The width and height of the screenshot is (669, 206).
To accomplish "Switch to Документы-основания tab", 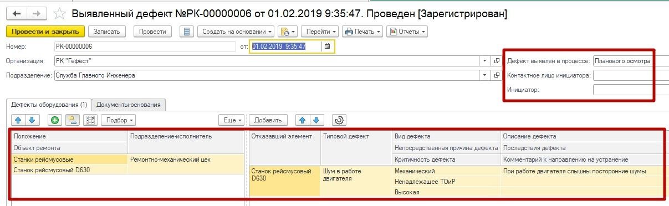I will tap(129, 104).
